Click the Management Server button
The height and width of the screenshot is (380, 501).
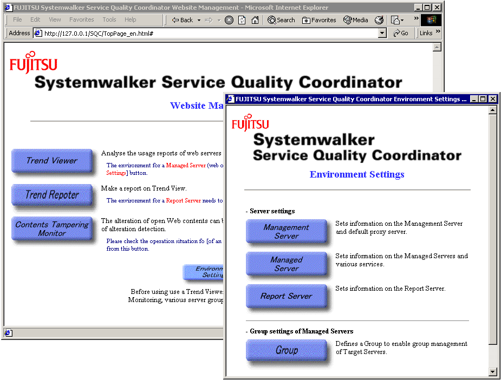point(287,231)
